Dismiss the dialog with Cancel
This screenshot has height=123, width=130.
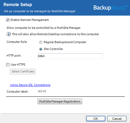(x=117, y=119)
